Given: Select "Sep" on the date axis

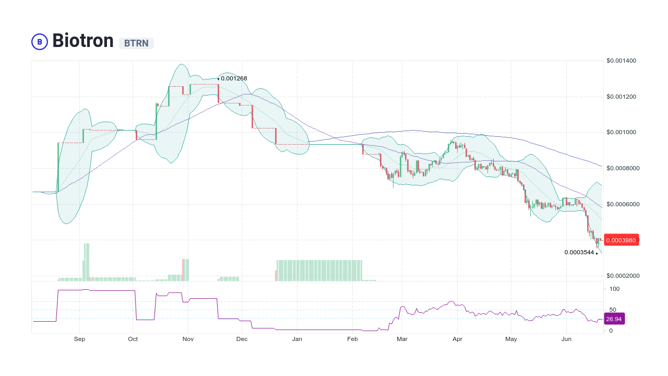Looking at the screenshot, I should pyautogui.click(x=79, y=339).
